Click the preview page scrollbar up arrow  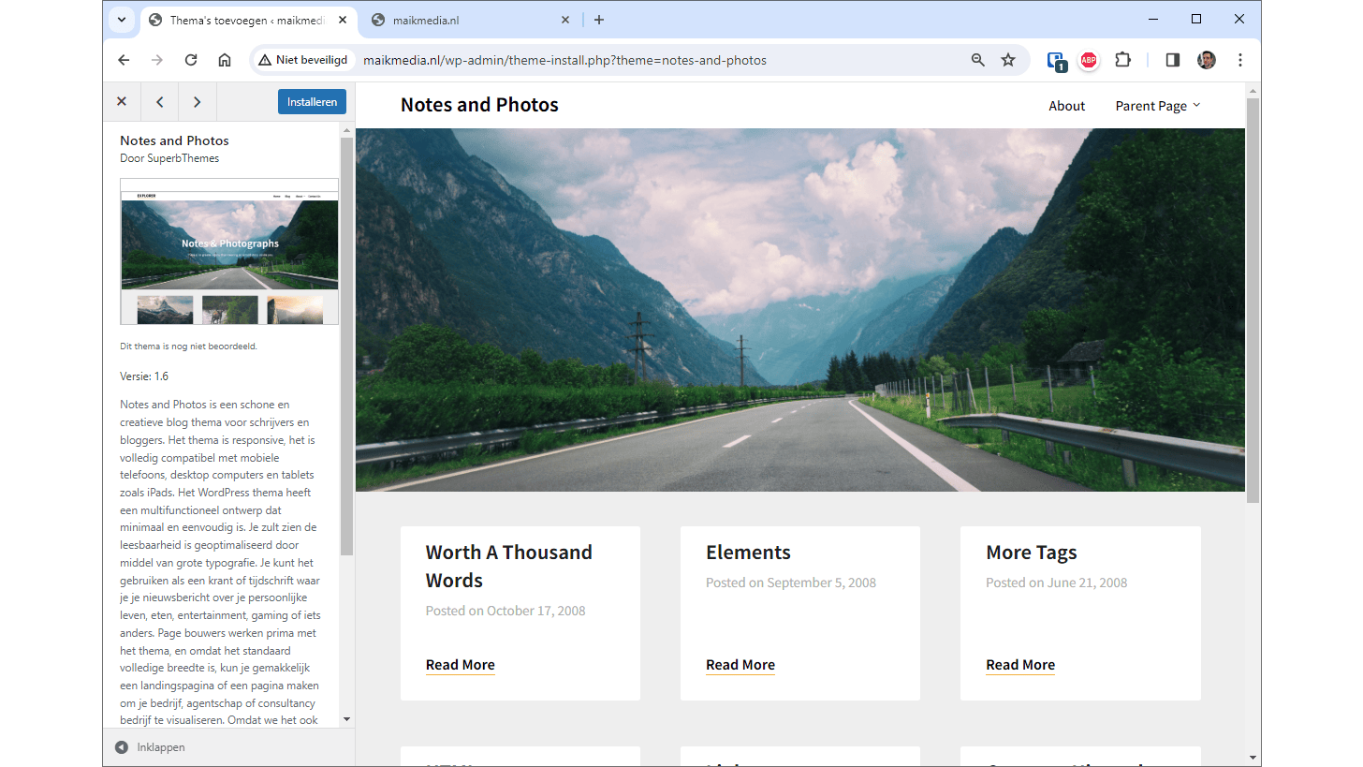click(1253, 90)
